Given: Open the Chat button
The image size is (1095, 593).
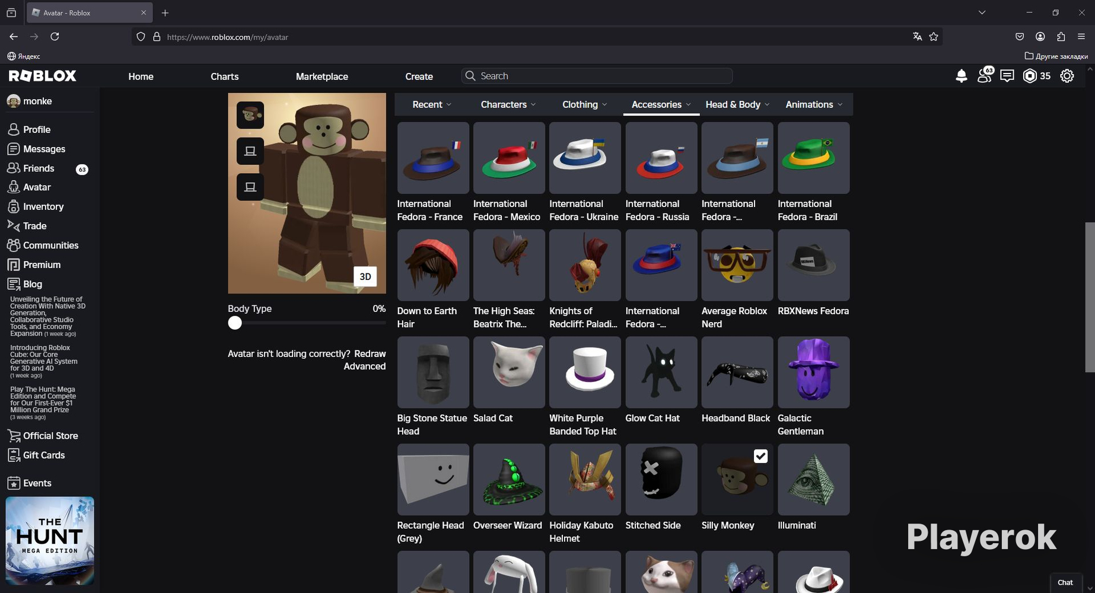Looking at the screenshot, I should pyautogui.click(x=1065, y=582).
